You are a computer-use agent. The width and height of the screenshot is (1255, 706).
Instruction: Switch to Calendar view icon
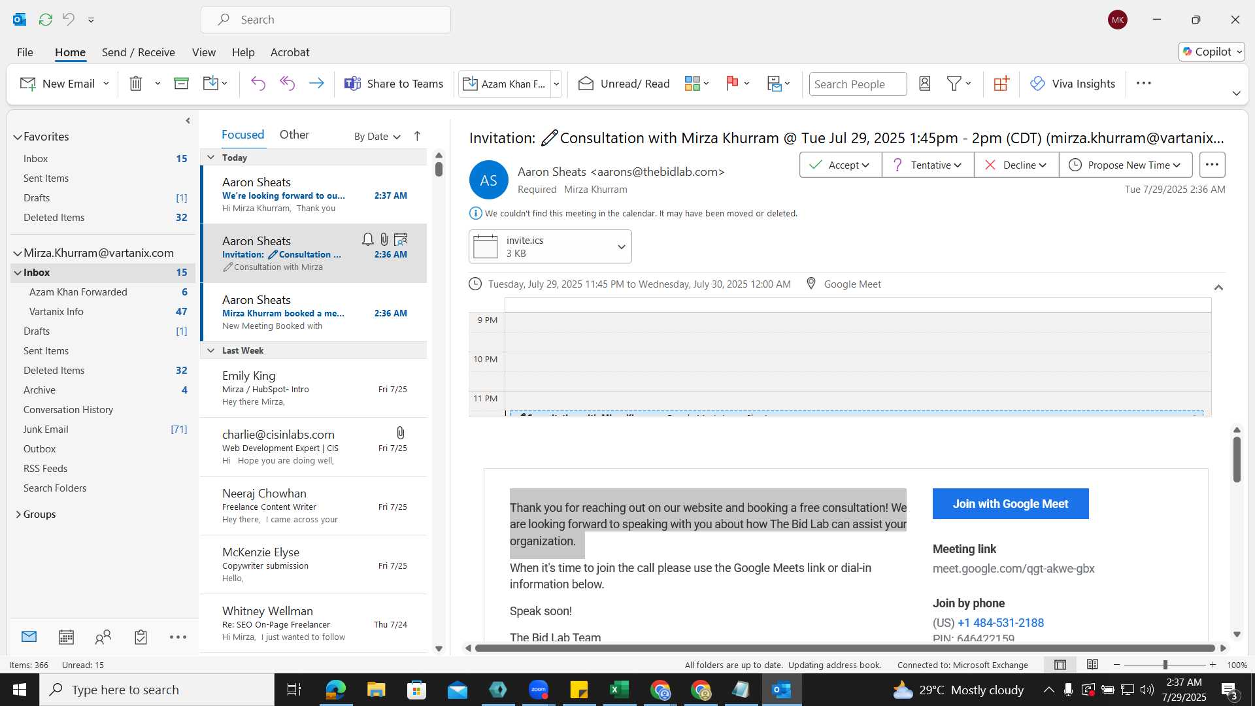coord(66,637)
